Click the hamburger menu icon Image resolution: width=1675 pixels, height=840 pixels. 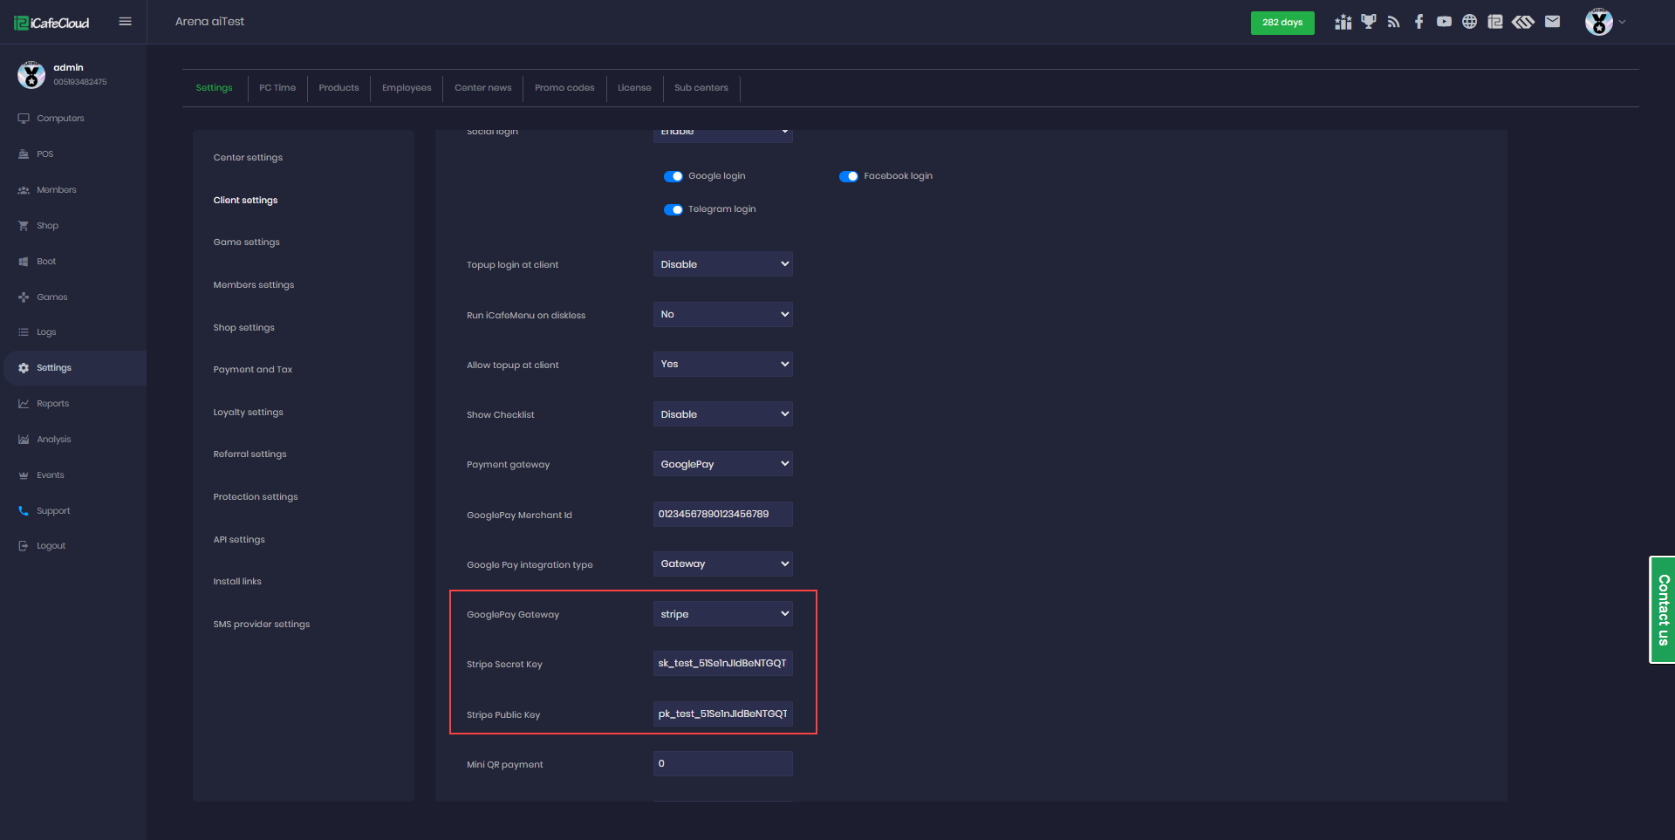125,22
